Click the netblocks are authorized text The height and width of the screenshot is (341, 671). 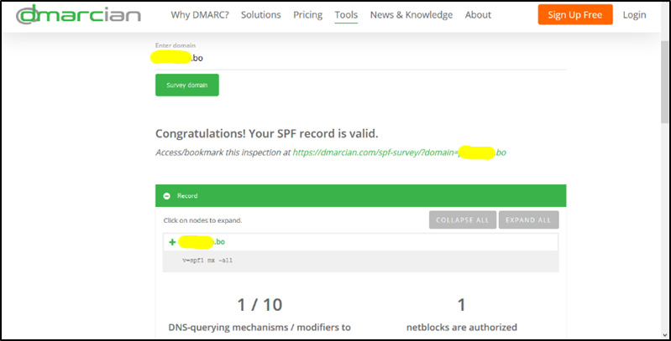(462, 328)
